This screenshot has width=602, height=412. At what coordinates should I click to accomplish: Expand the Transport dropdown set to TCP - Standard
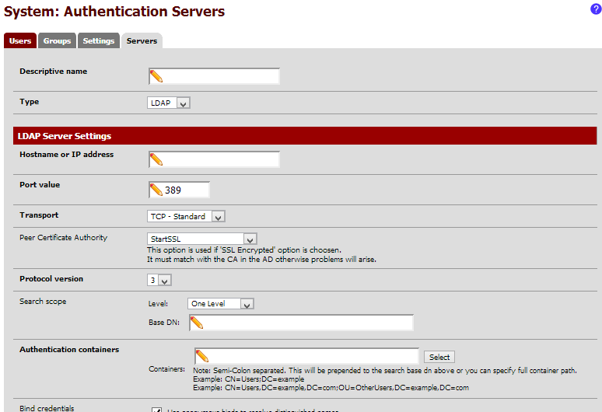coord(186,217)
